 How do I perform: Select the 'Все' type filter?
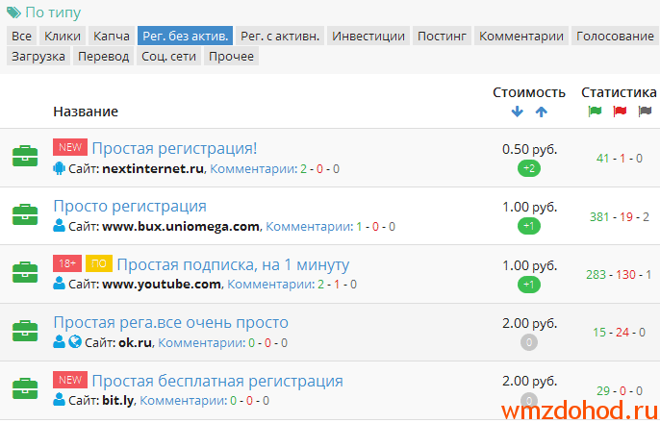click(21, 36)
